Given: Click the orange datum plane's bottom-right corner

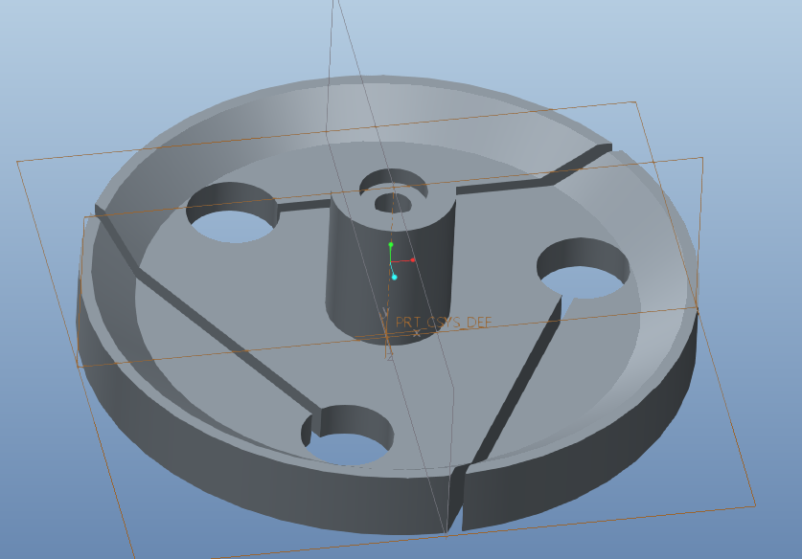Looking at the screenshot, I should (755, 505).
